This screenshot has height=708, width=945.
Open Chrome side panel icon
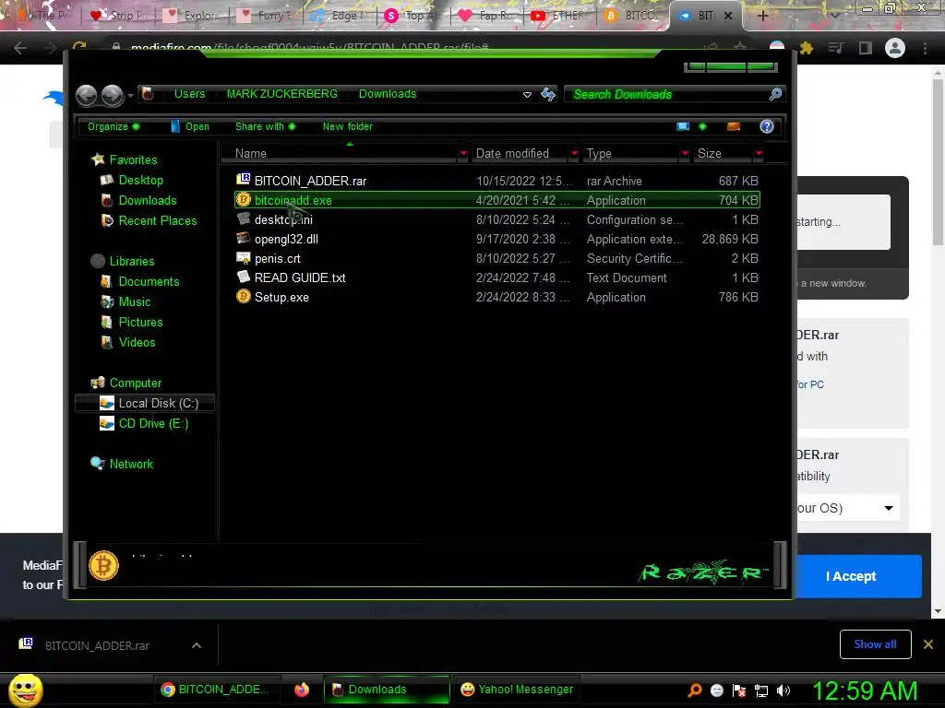[x=866, y=48]
